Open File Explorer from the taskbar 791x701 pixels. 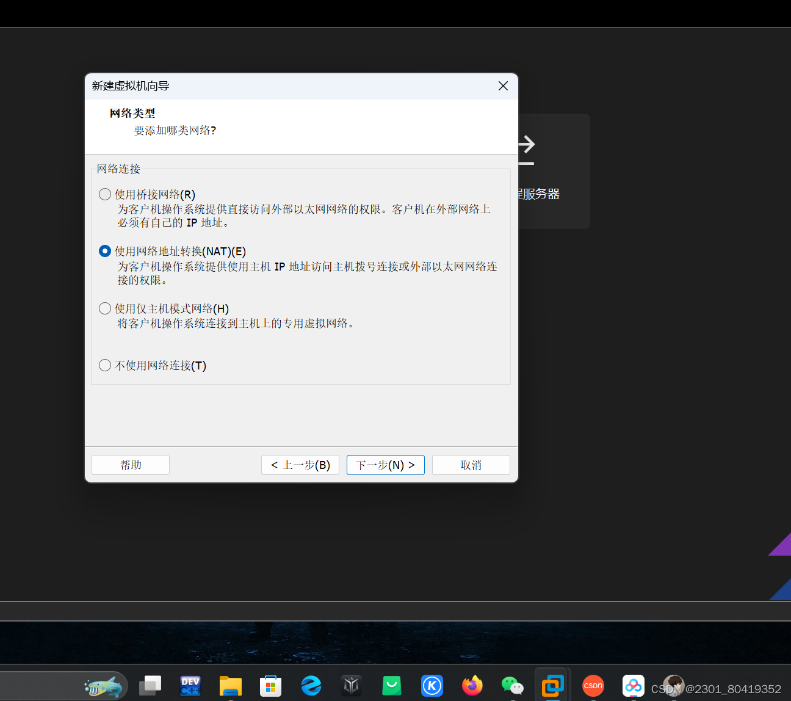[x=231, y=686]
